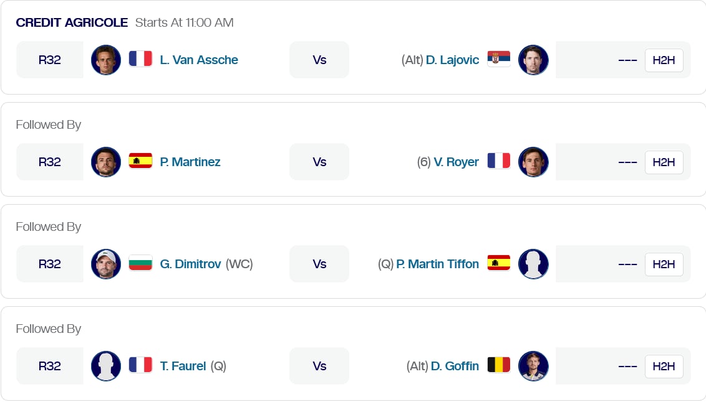Open L. Van Assche's player photo
This screenshot has width=706, height=402.
pyautogui.click(x=106, y=60)
